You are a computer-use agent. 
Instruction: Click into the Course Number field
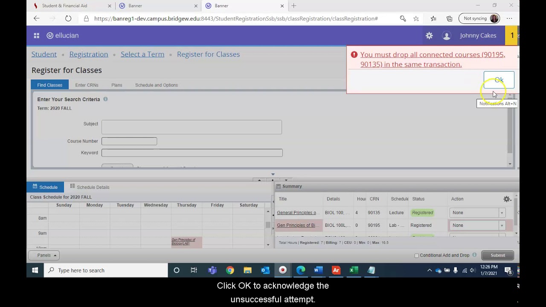pyautogui.click(x=129, y=141)
